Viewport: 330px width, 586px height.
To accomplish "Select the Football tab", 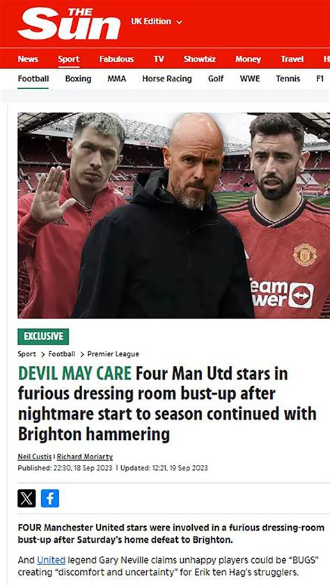I will (33, 79).
